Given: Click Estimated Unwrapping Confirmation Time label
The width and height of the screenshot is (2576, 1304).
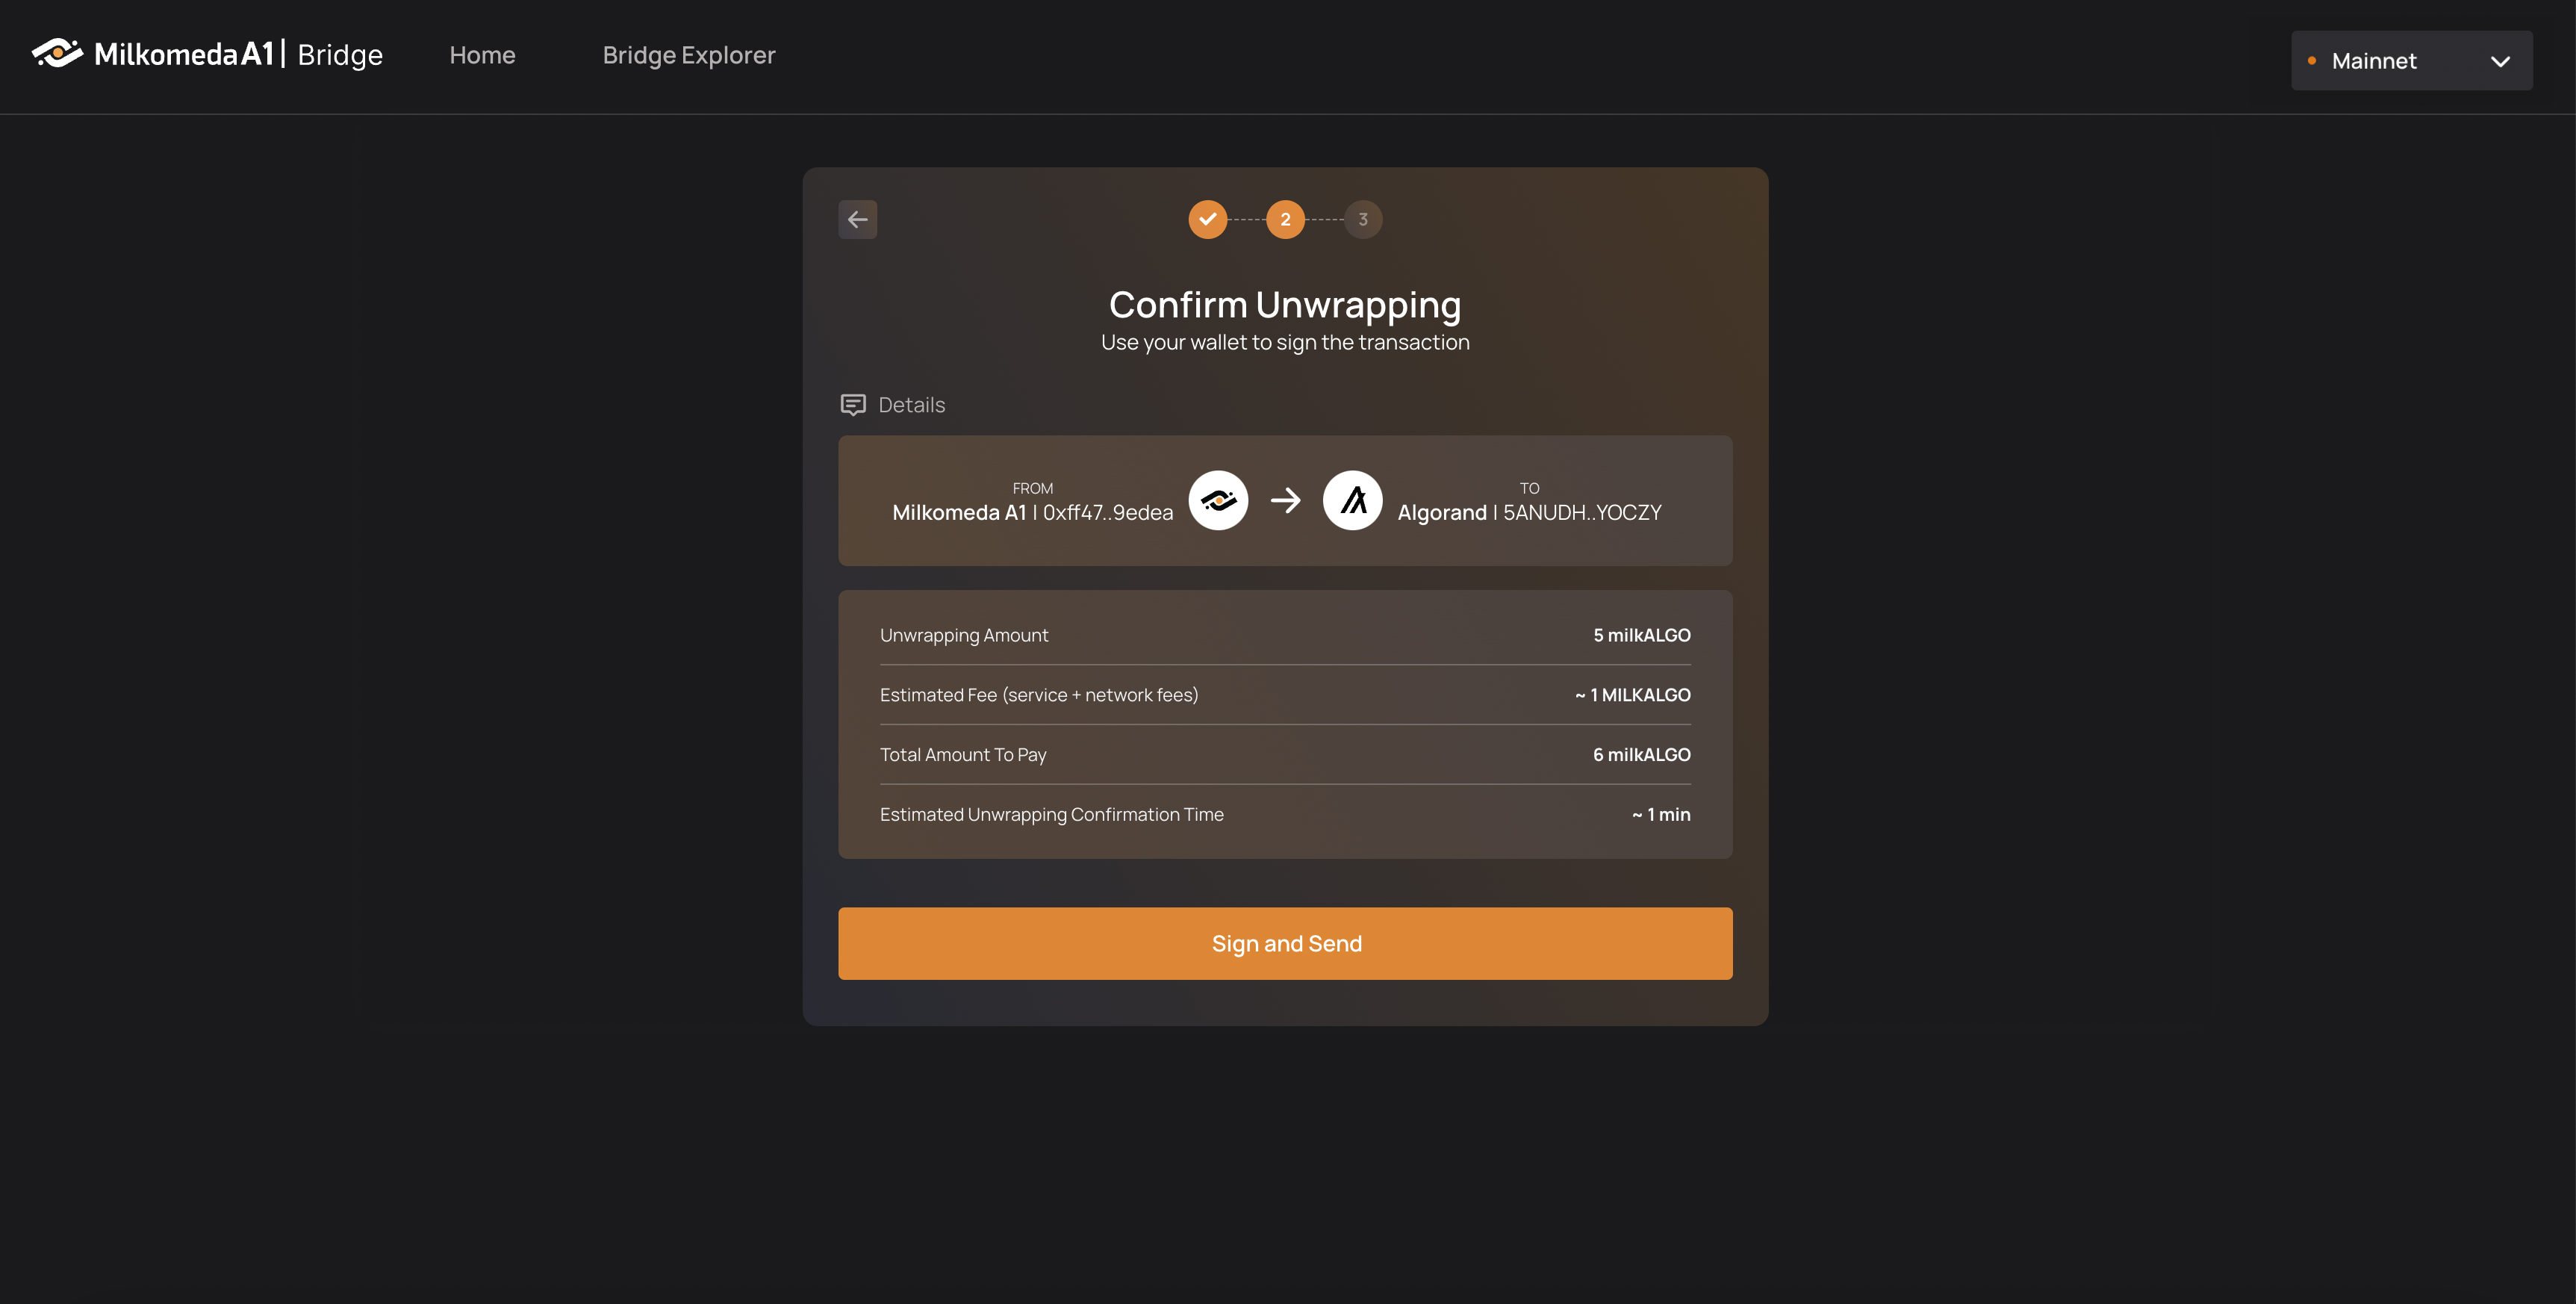Looking at the screenshot, I should (x=1052, y=815).
